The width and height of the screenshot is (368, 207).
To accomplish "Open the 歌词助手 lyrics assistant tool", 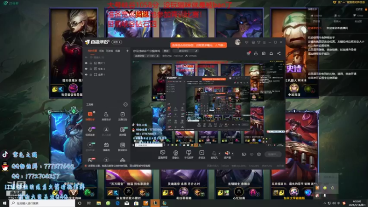I will coord(122,147).
